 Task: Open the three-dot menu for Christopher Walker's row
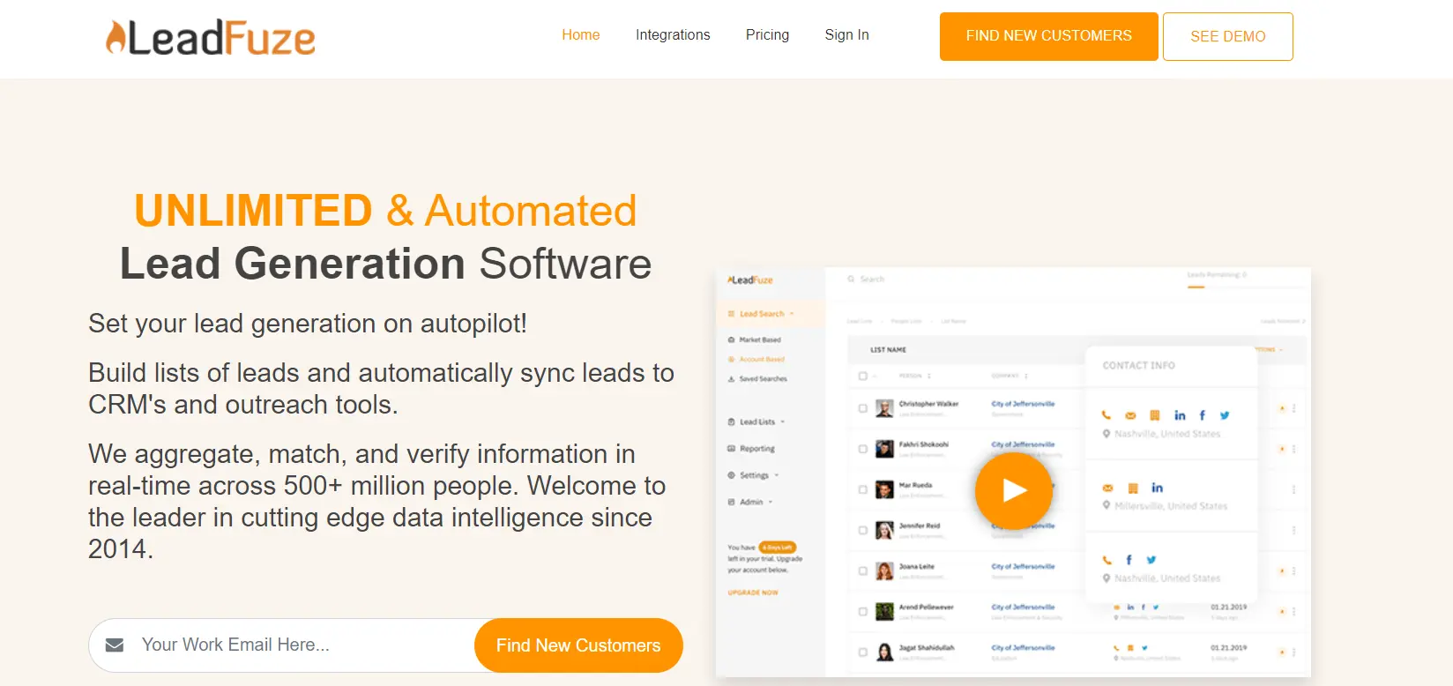click(x=1293, y=408)
